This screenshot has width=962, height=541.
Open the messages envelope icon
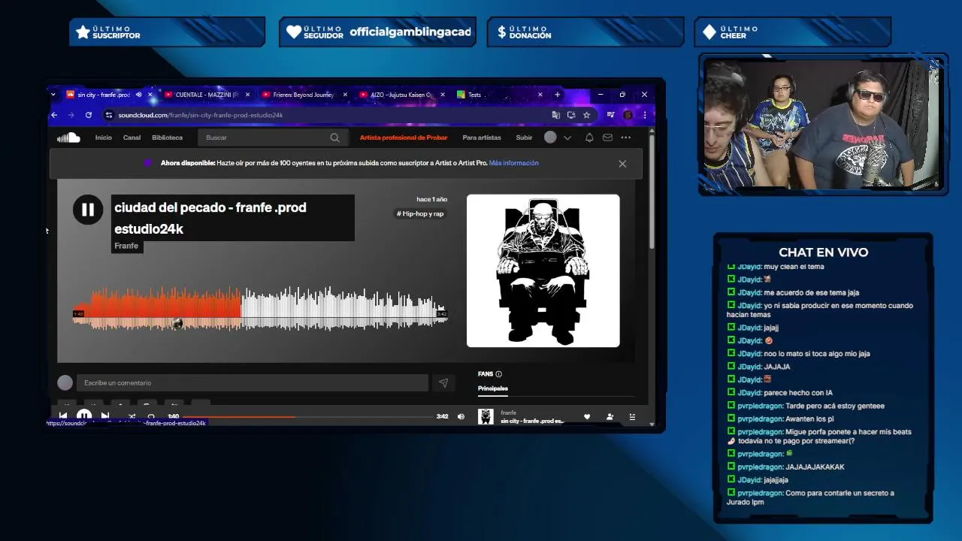(607, 138)
